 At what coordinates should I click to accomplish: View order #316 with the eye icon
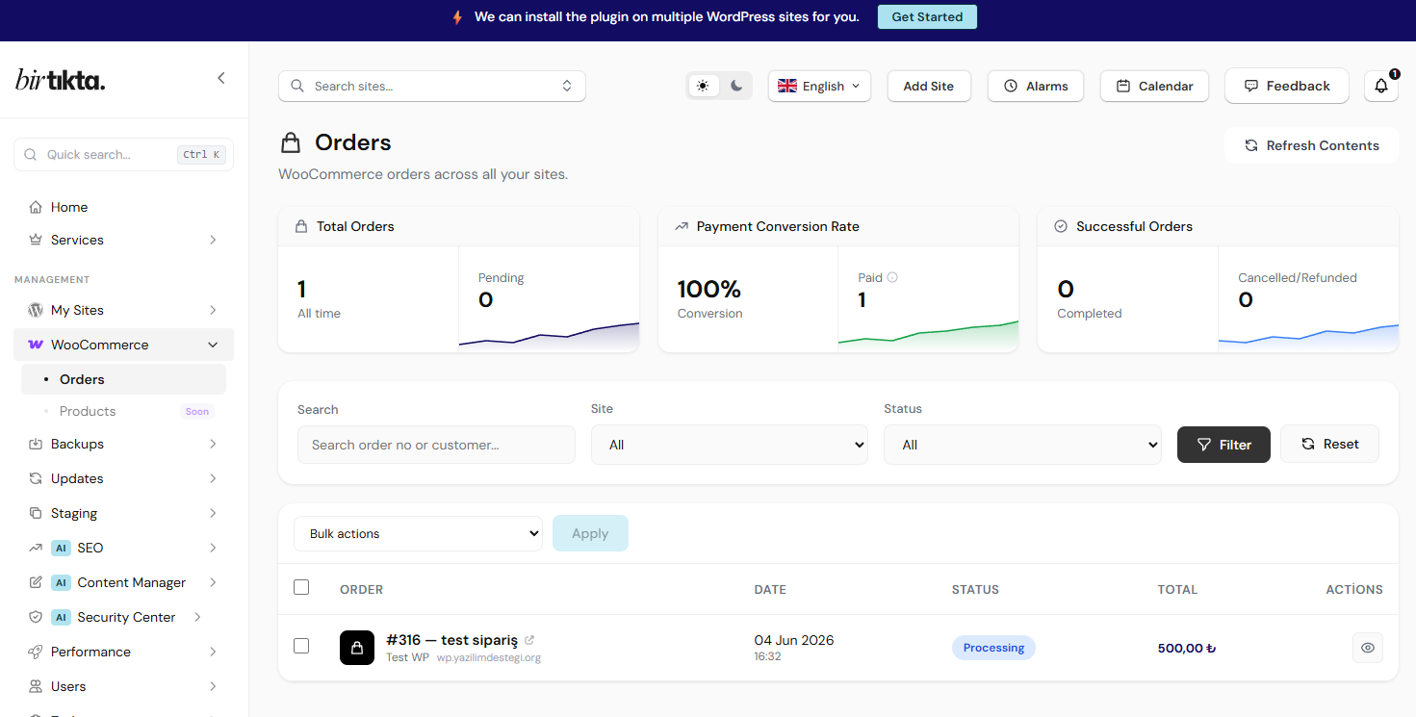tap(1368, 648)
